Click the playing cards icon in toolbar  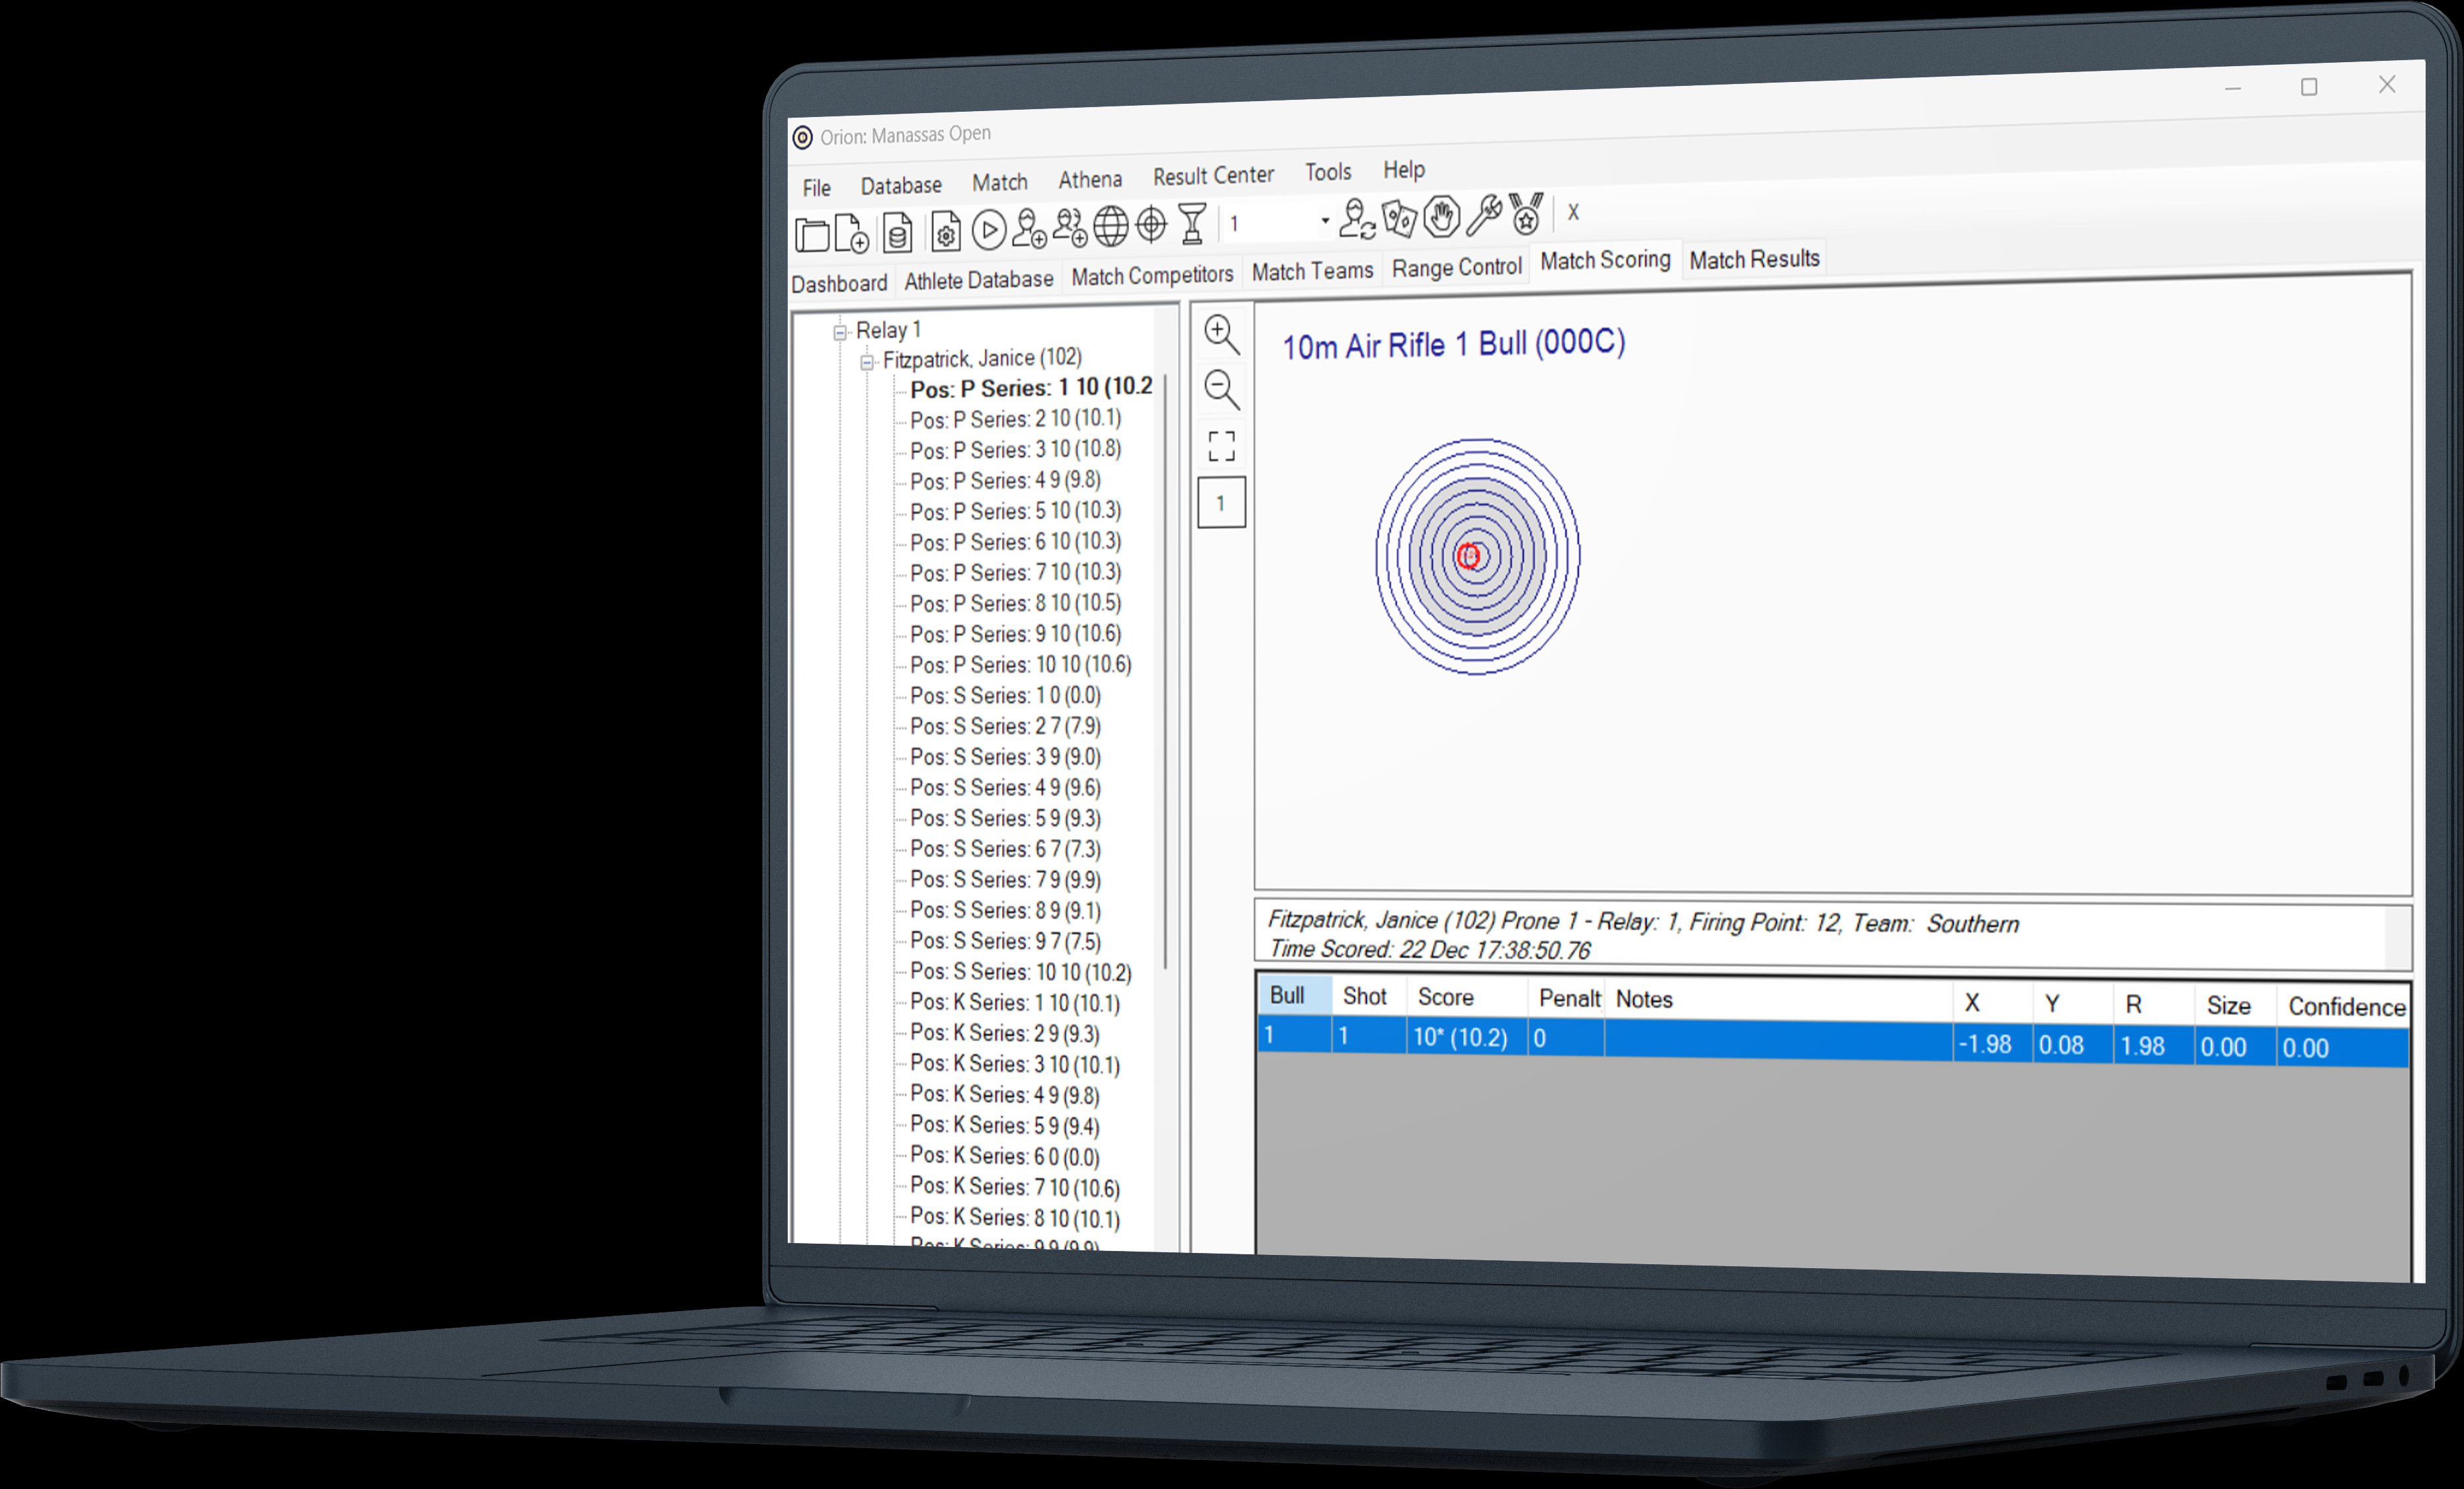pyautogui.click(x=1400, y=218)
